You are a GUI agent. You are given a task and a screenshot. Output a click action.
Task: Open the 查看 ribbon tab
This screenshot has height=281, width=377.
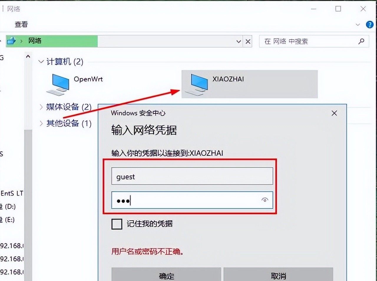coord(21,24)
